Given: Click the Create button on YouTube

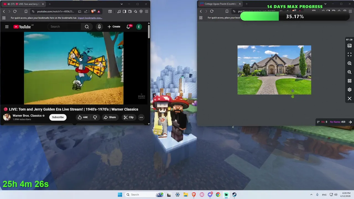Looking at the screenshot, I should [x=114, y=27].
